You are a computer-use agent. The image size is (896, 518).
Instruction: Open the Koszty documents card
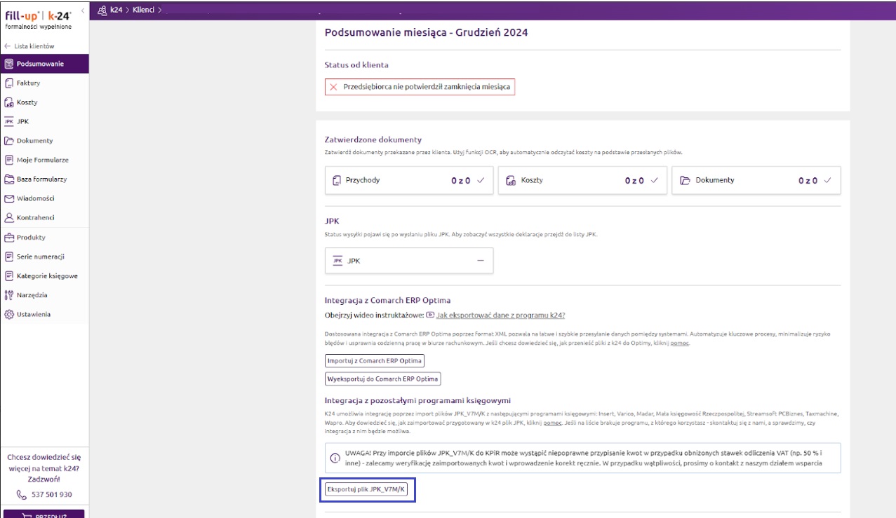582,180
